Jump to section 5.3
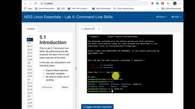The height and width of the screenshot is (109, 195). [30, 63]
